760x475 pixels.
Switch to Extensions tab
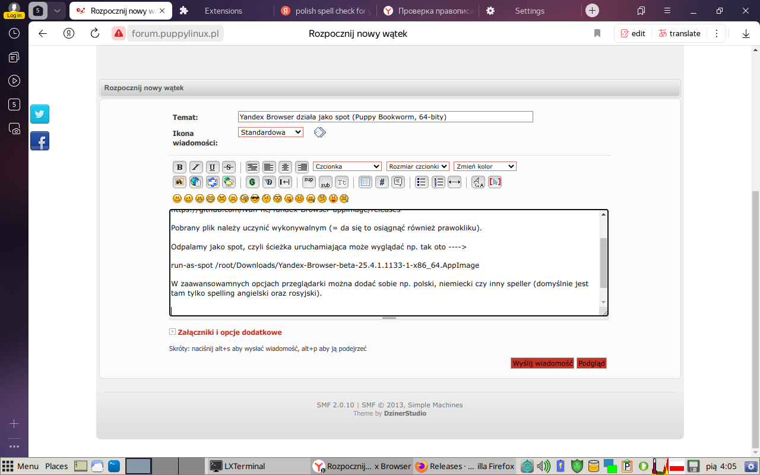(x=223, y=11)
